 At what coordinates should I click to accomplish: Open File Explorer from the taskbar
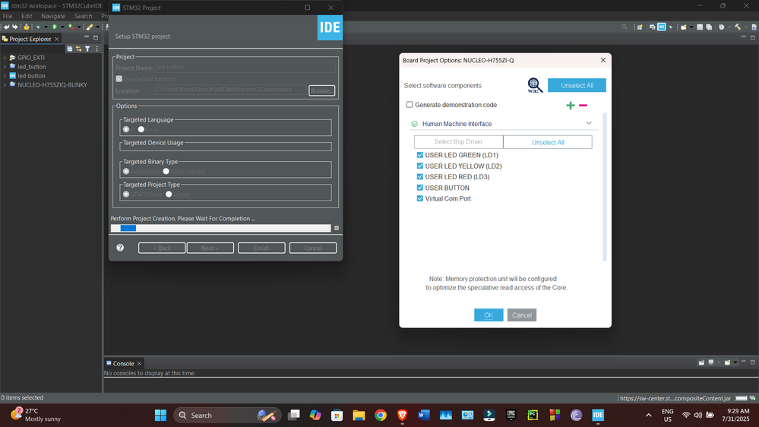click(359, 415)
